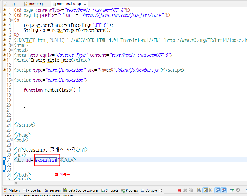The height and width of the screenshot is (196, 247).
Task: Switch to the member.js editor tab
Action: (34, 4)
